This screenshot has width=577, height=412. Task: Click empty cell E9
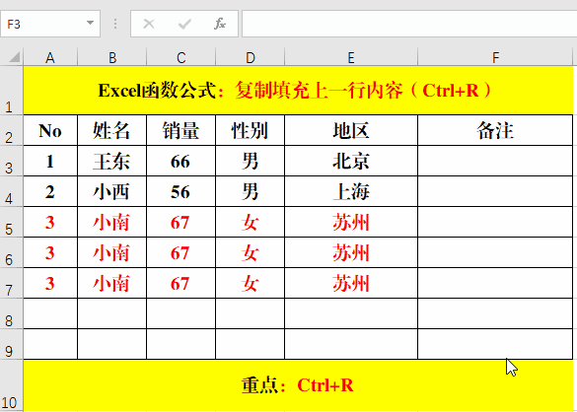[351, 344]
